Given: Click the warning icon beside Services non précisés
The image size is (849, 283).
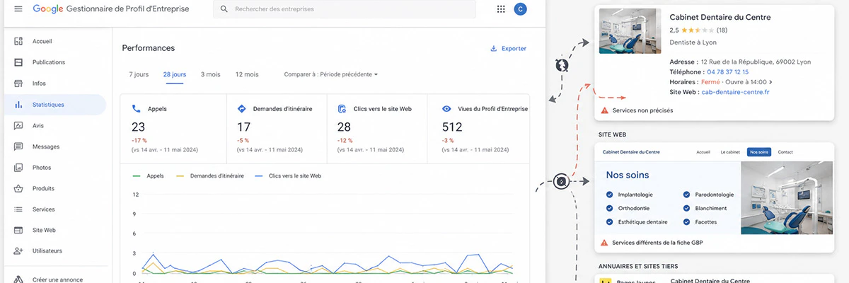Looking at the screenshot, I should [x=604, y=110].
